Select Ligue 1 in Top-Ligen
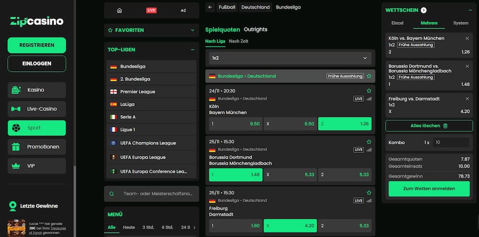This screenshot has height=237, width=479. pos(151,129)
